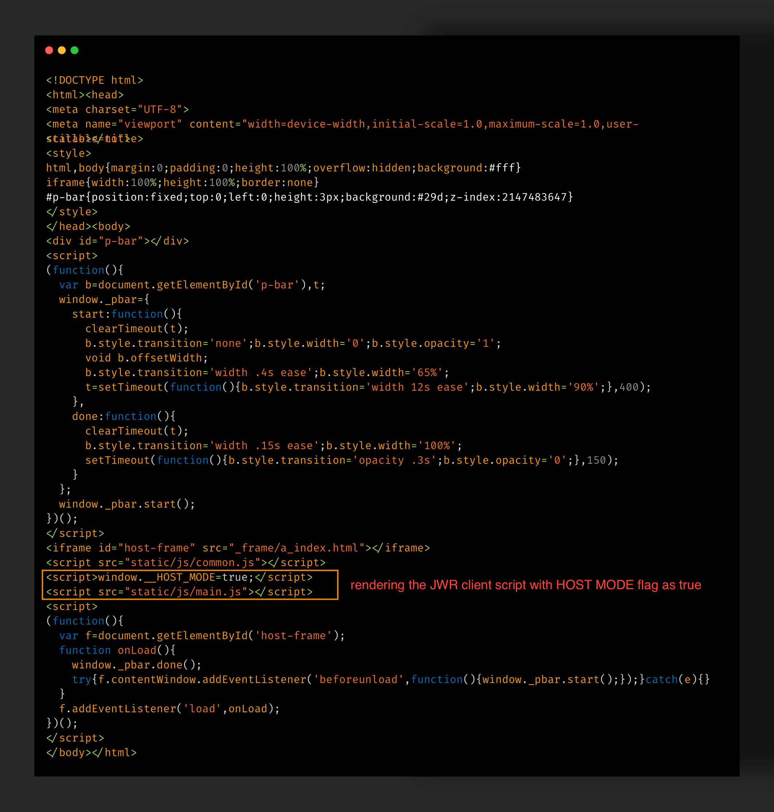Click the 'var b=document.getElementById('p-bar'),t;' line
This screenshot has width=774, height=812.
click(192, 285)
